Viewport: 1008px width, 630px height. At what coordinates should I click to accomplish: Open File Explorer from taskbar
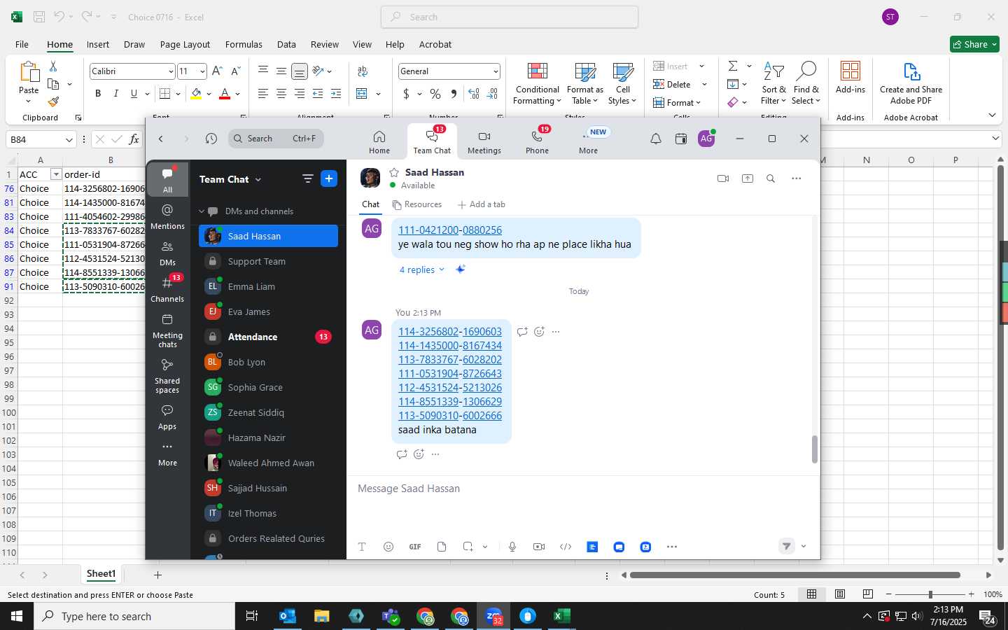pos(322,616)
